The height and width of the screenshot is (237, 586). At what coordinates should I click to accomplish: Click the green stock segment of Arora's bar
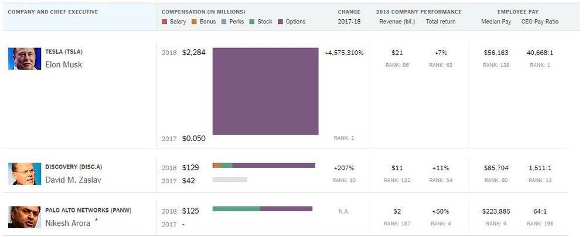pos(236,209)
